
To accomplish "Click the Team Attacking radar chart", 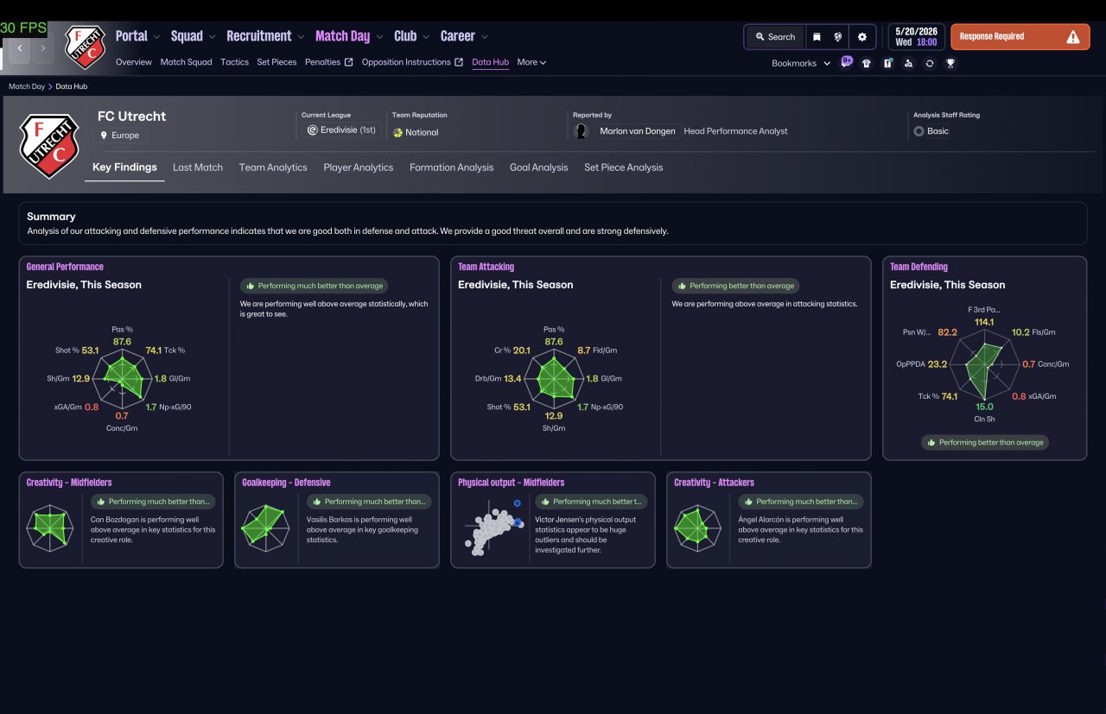I will [x=554, y=377].
